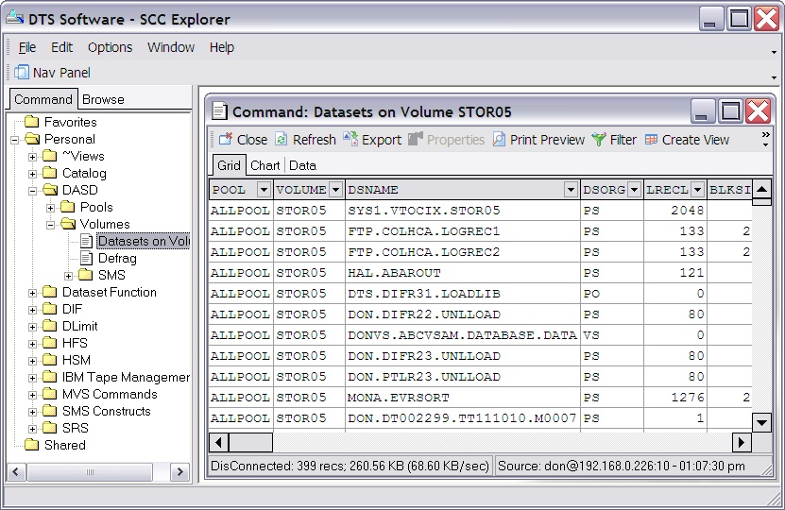Click the grid horizontal scrollbar thumb
785x510 pixels.
[x=250, y=442]
